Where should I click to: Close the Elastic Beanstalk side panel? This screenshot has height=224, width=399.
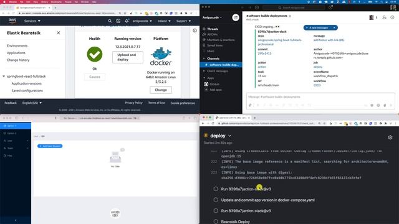pos(58,33)
